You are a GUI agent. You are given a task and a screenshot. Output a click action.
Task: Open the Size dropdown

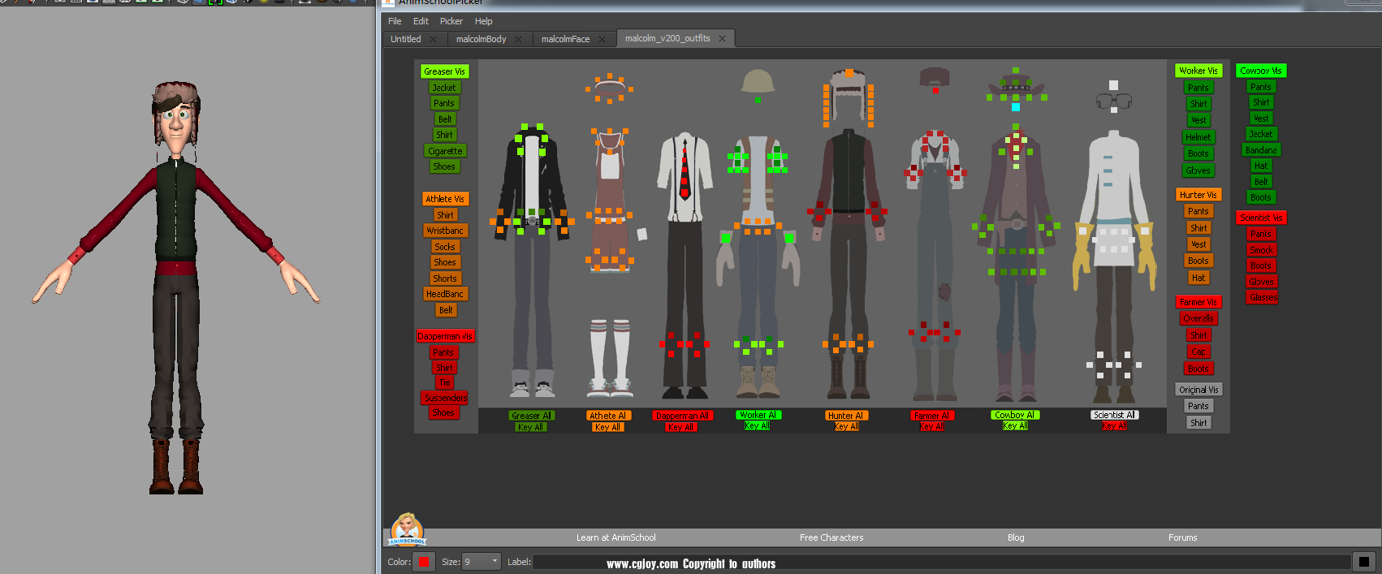pyautogui.click(x=494, y=562)
